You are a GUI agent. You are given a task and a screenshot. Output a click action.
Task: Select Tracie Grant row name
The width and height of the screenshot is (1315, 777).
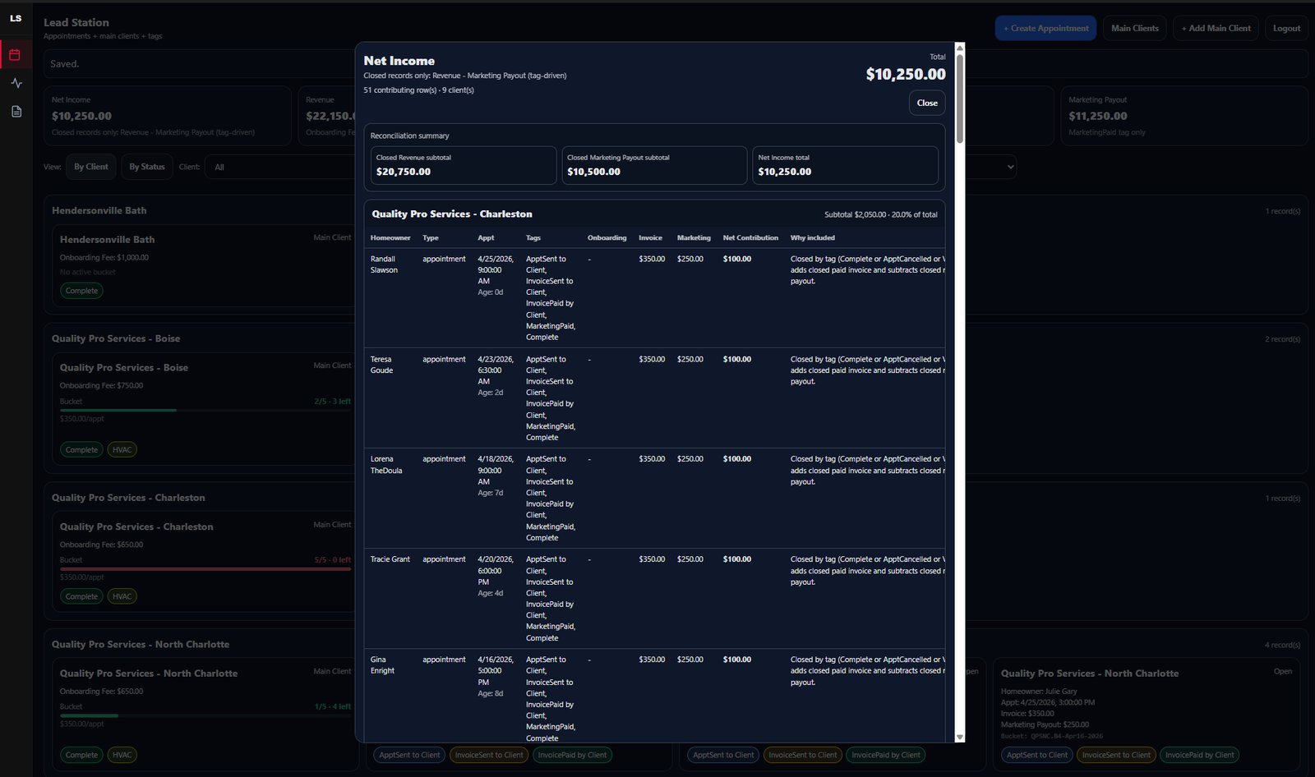(390, 559)
